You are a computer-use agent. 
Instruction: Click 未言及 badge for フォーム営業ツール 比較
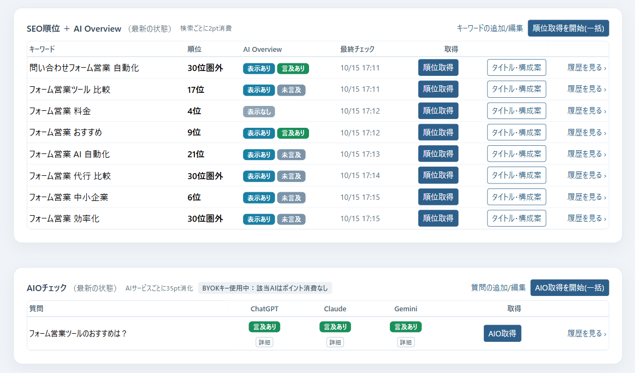291,90
